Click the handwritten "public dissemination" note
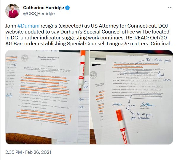This screenshot has height=160, width=180. [x=141, y=116]
